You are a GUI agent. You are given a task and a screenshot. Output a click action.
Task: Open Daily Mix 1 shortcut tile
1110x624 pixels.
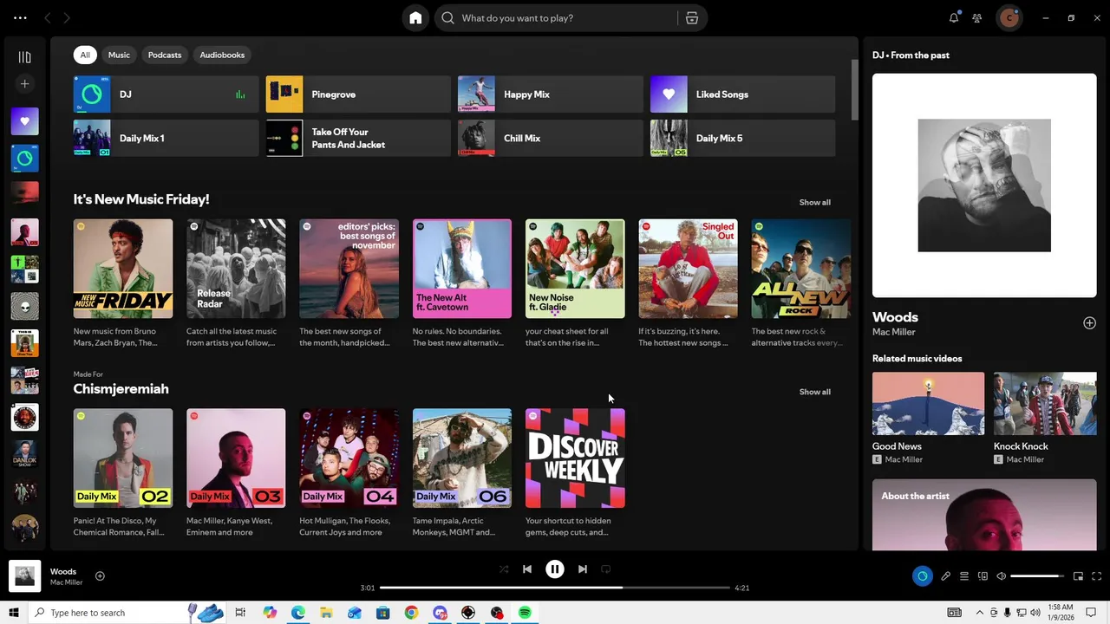(166, 139)
